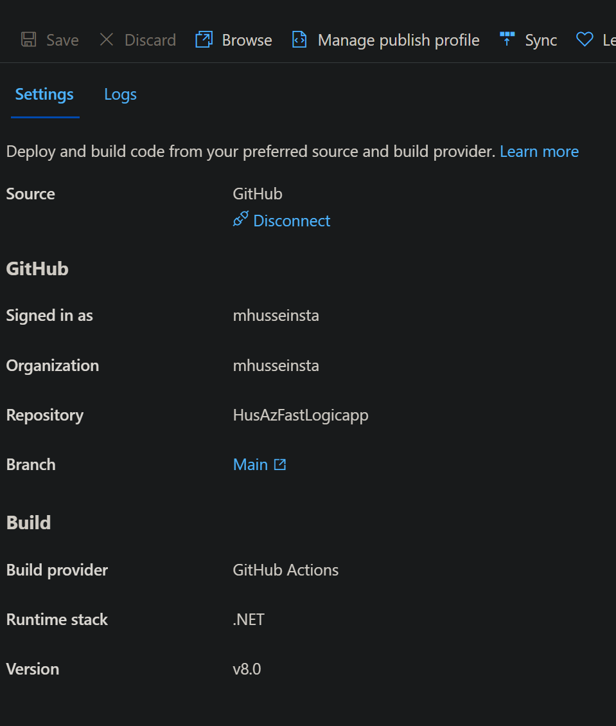The image size is (616, 726).
Task: Click the HusAzFastLogicapp repository value
Action: [301, 415]
